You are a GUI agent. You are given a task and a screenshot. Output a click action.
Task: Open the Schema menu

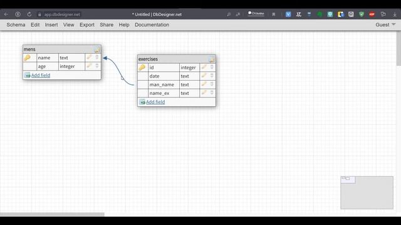point(16,25)
